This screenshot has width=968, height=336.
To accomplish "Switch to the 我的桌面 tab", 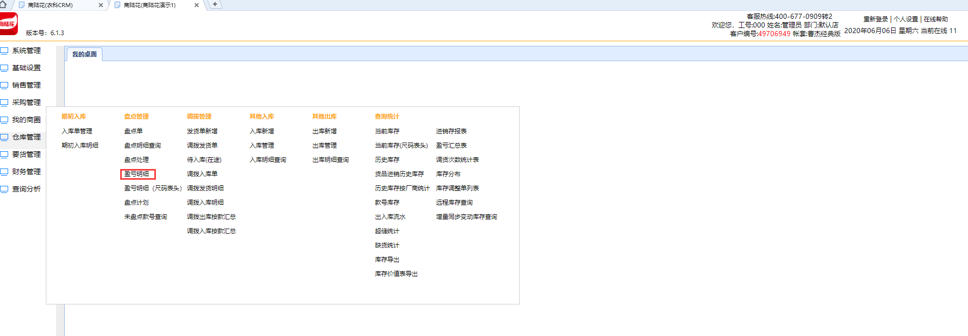I will pos(85,54).
